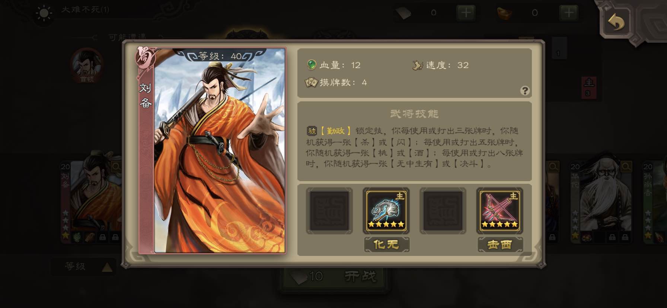This screenshot has width=667, height=308.
Task: Click the yellow back arrow icon
Action: [x=616, y=22]
